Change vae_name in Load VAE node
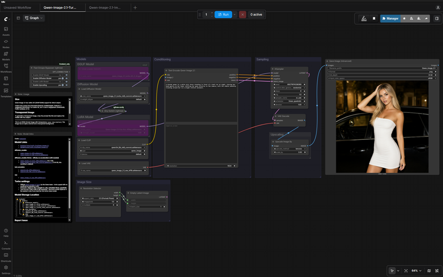Image resolution: width=443 pixels, height=277 pixels. pos(113,171)
